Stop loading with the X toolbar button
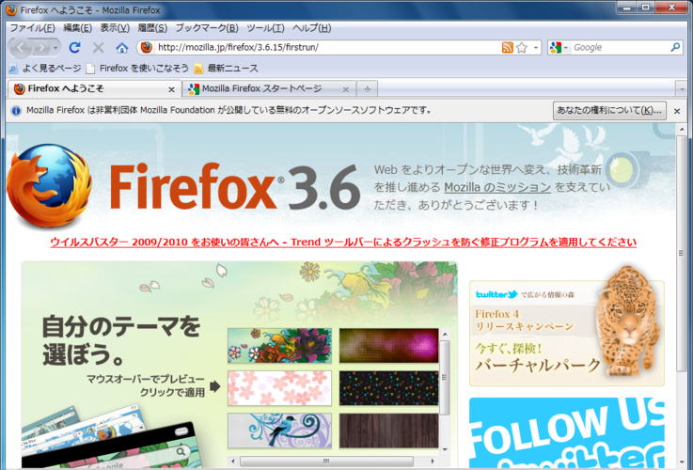Image resolution: width=693 pixels, height=470 pixels. pyautogui.click(x=99, y=47)
